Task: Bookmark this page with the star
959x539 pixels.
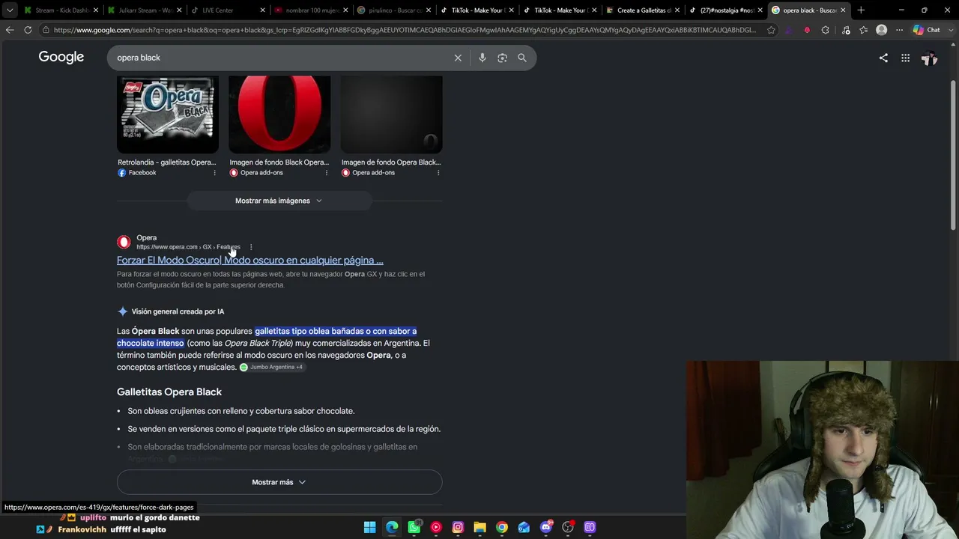Action: tap(771, 30)
